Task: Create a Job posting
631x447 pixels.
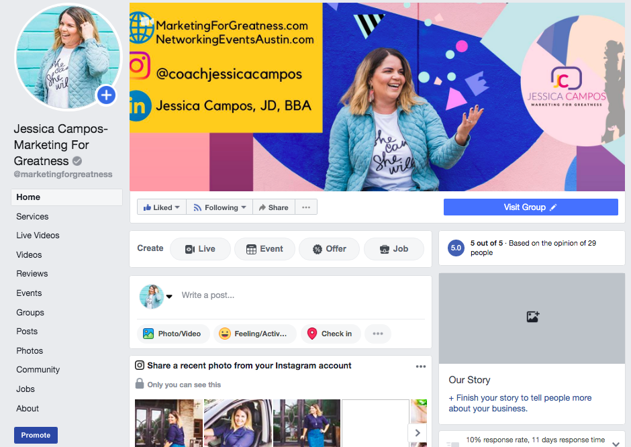Action: pyautogui.click(x=394, y=249)
